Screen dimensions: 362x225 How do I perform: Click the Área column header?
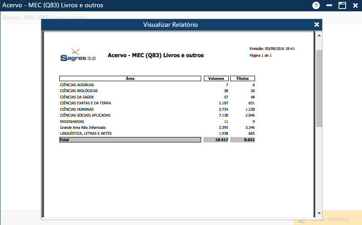coord(130,78)
